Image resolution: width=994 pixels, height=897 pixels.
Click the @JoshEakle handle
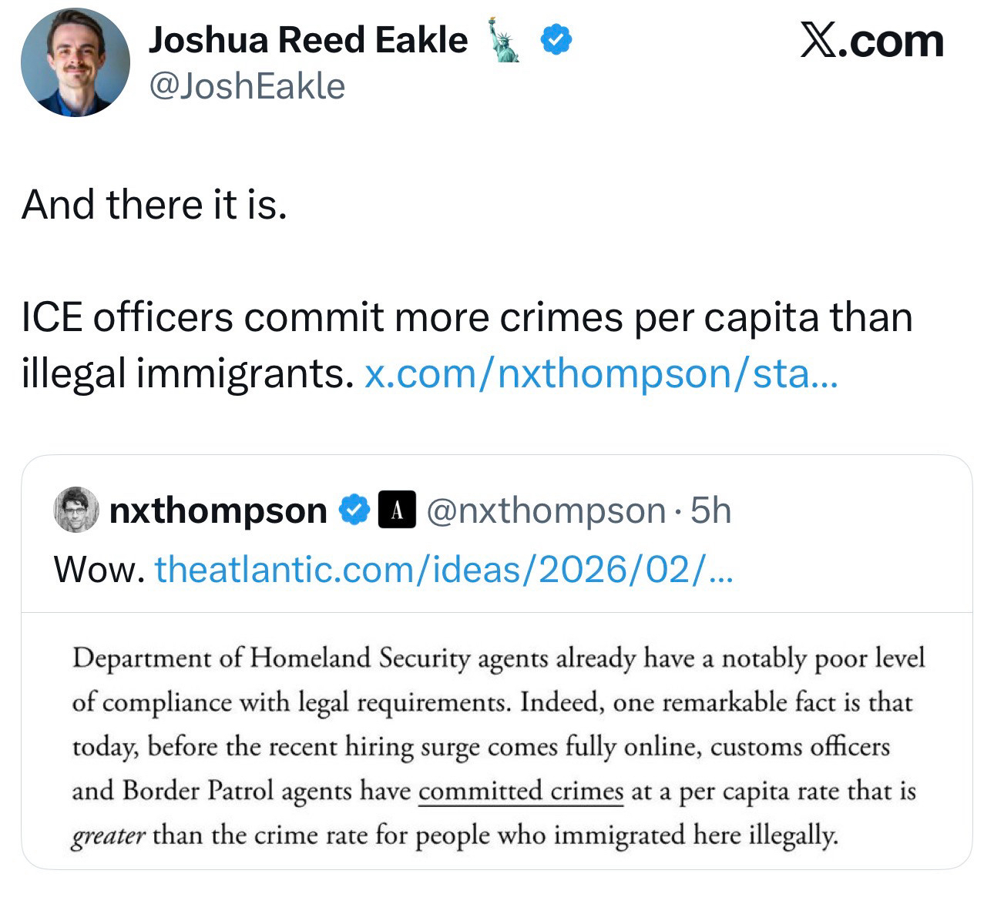[247, 85]
